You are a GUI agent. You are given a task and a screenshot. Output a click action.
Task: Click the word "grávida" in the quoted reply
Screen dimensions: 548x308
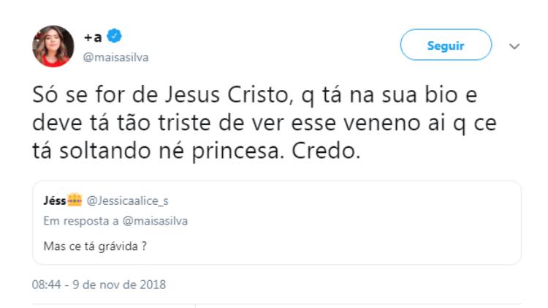pos(118,247)
